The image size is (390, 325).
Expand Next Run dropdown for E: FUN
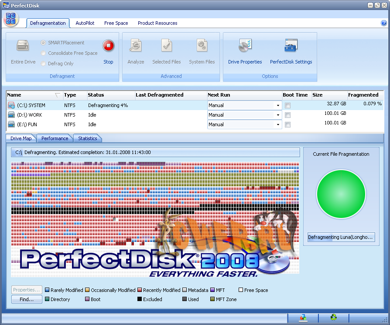278,125
